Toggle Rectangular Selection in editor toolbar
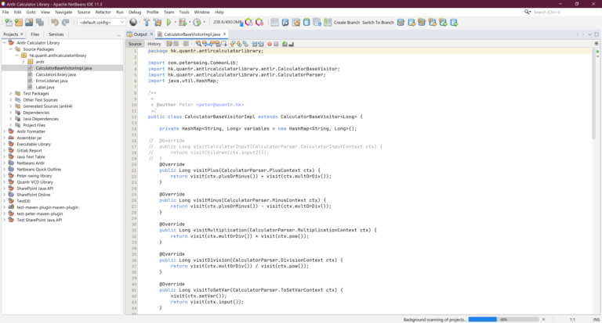The height and width of the screenshot is (323, 602). click(x=224, y=44)
